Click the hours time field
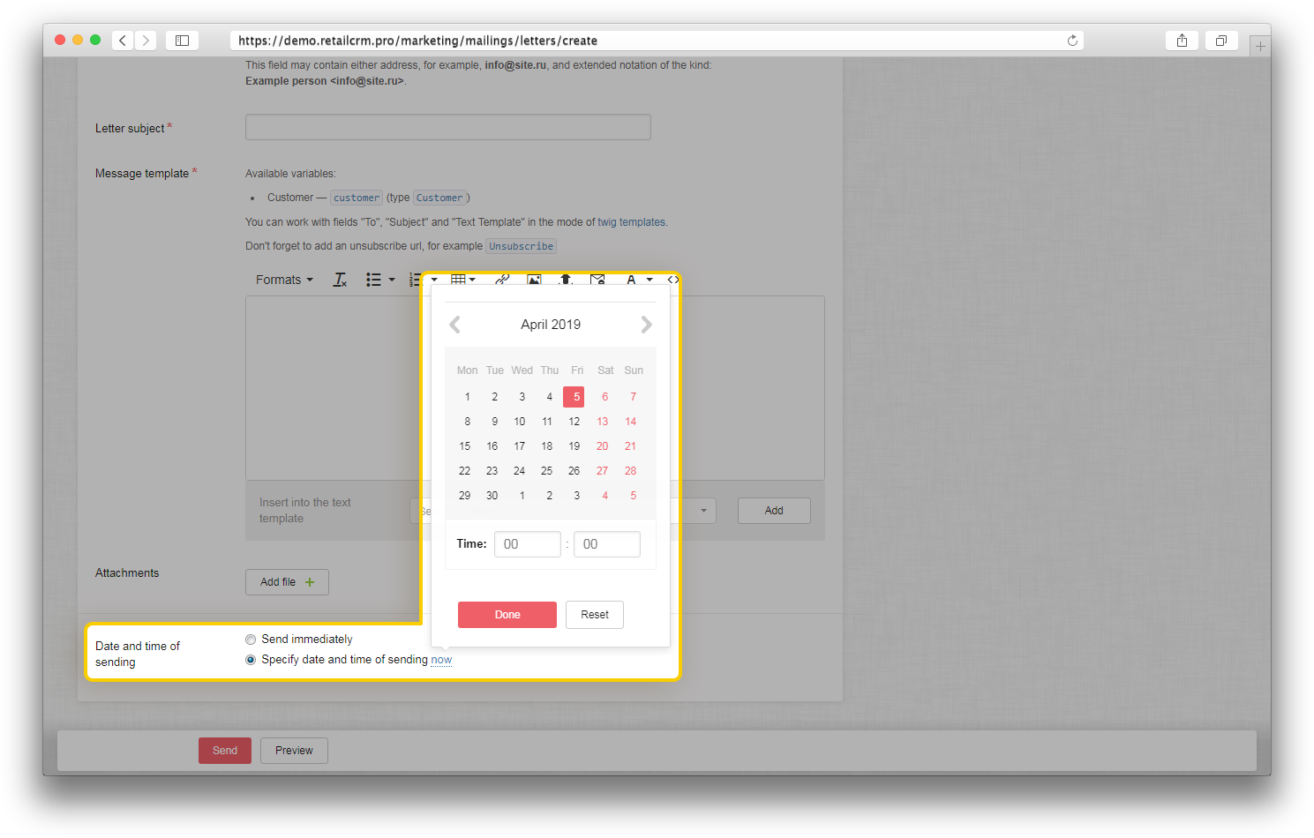The height and width of the screenshot is (838, 1314). [x=528, y=544]
